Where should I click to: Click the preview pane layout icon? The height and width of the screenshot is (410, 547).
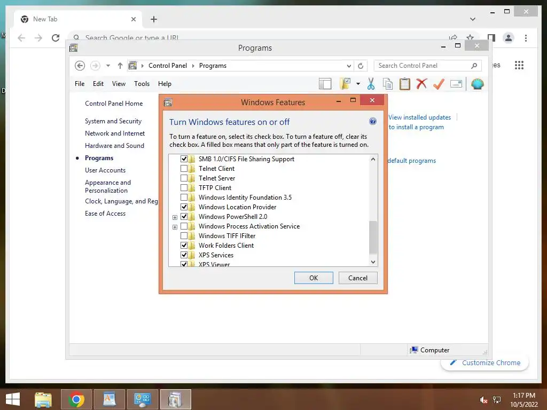325,84
